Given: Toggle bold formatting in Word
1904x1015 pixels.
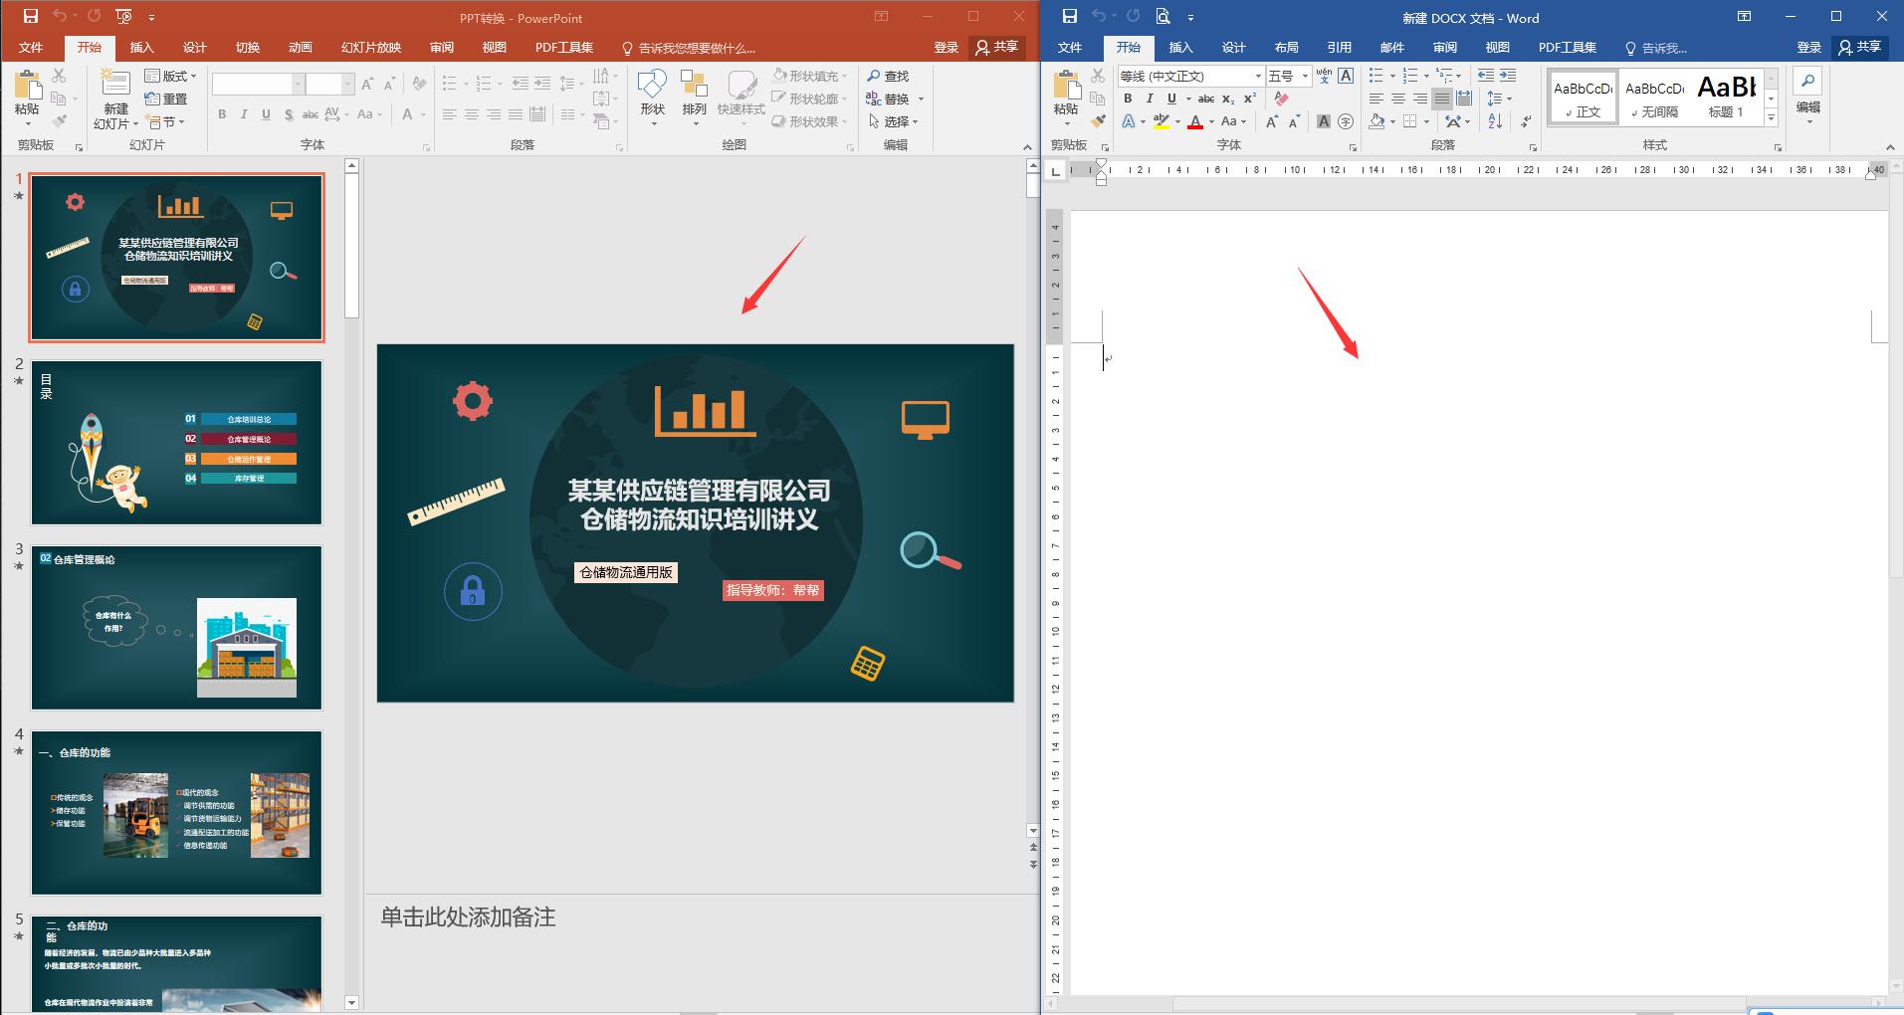Looking at the screenshot, I should click(1128, 99).
